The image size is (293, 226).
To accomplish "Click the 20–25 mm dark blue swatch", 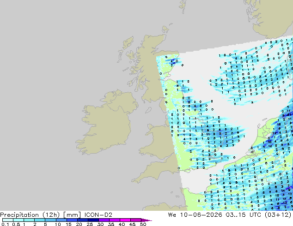I will (x=82, y=220).
